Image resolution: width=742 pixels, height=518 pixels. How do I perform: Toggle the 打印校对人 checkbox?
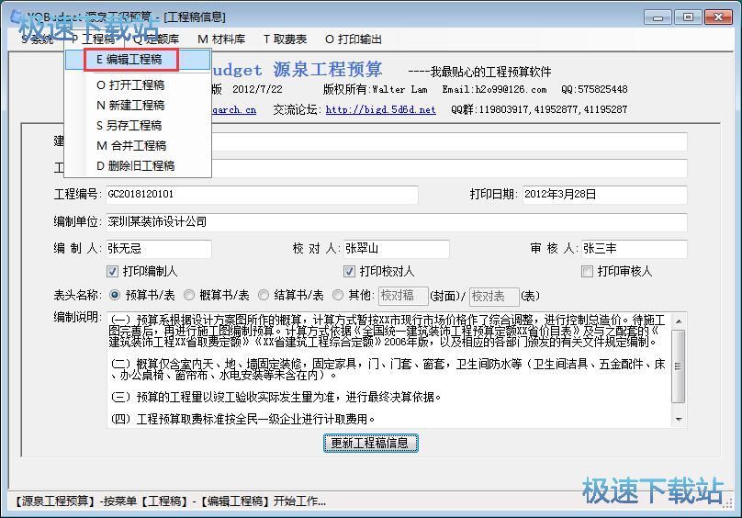pos(350,272)
